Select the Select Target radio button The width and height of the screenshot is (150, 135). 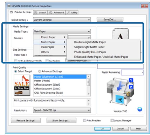(x=16, y=71)
